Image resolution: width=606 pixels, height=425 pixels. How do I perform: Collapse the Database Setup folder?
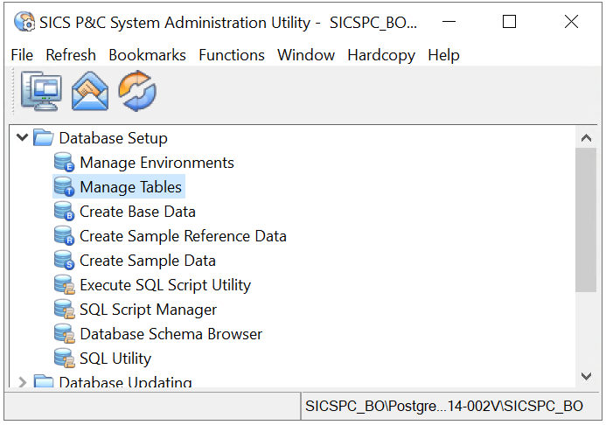pyautogui.click(x=22, y=138)
